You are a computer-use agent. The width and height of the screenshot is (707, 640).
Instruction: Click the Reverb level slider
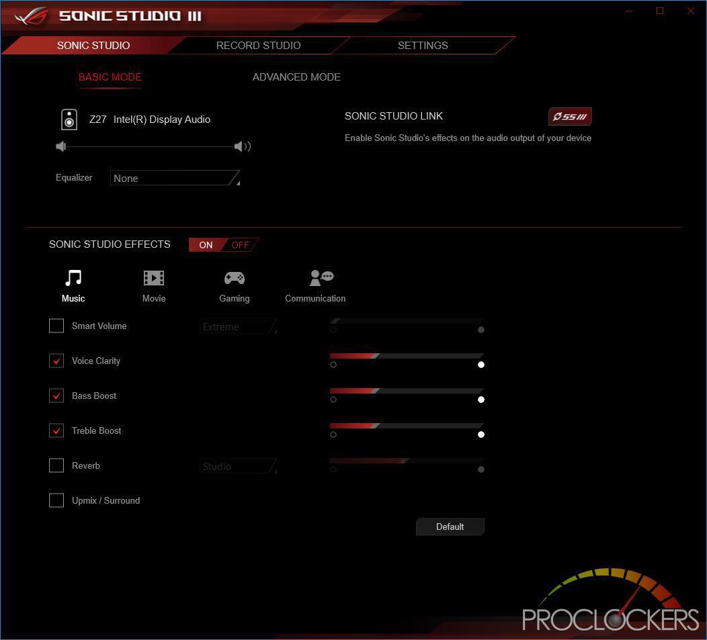tap(407, 461)
